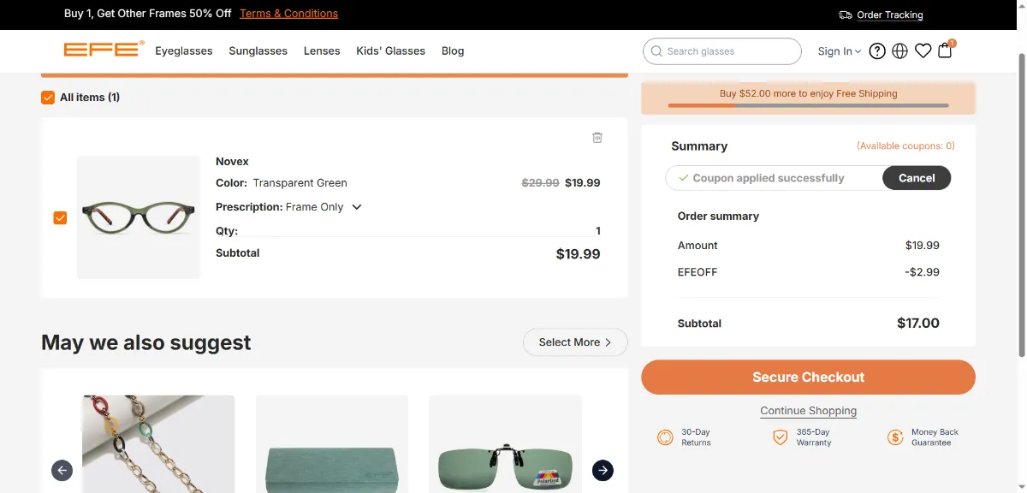The height and width of the screenshot is (493, 1027).
Task: Cancel the applied coupon
Action: pos(917,178)
